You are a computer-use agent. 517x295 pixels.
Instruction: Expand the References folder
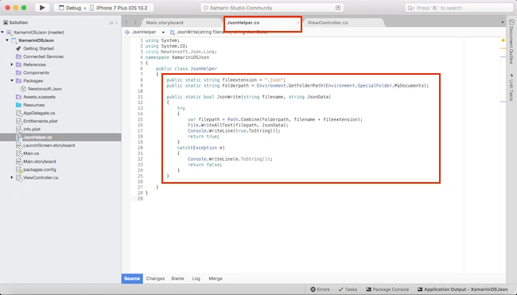(x=12, y=64)
